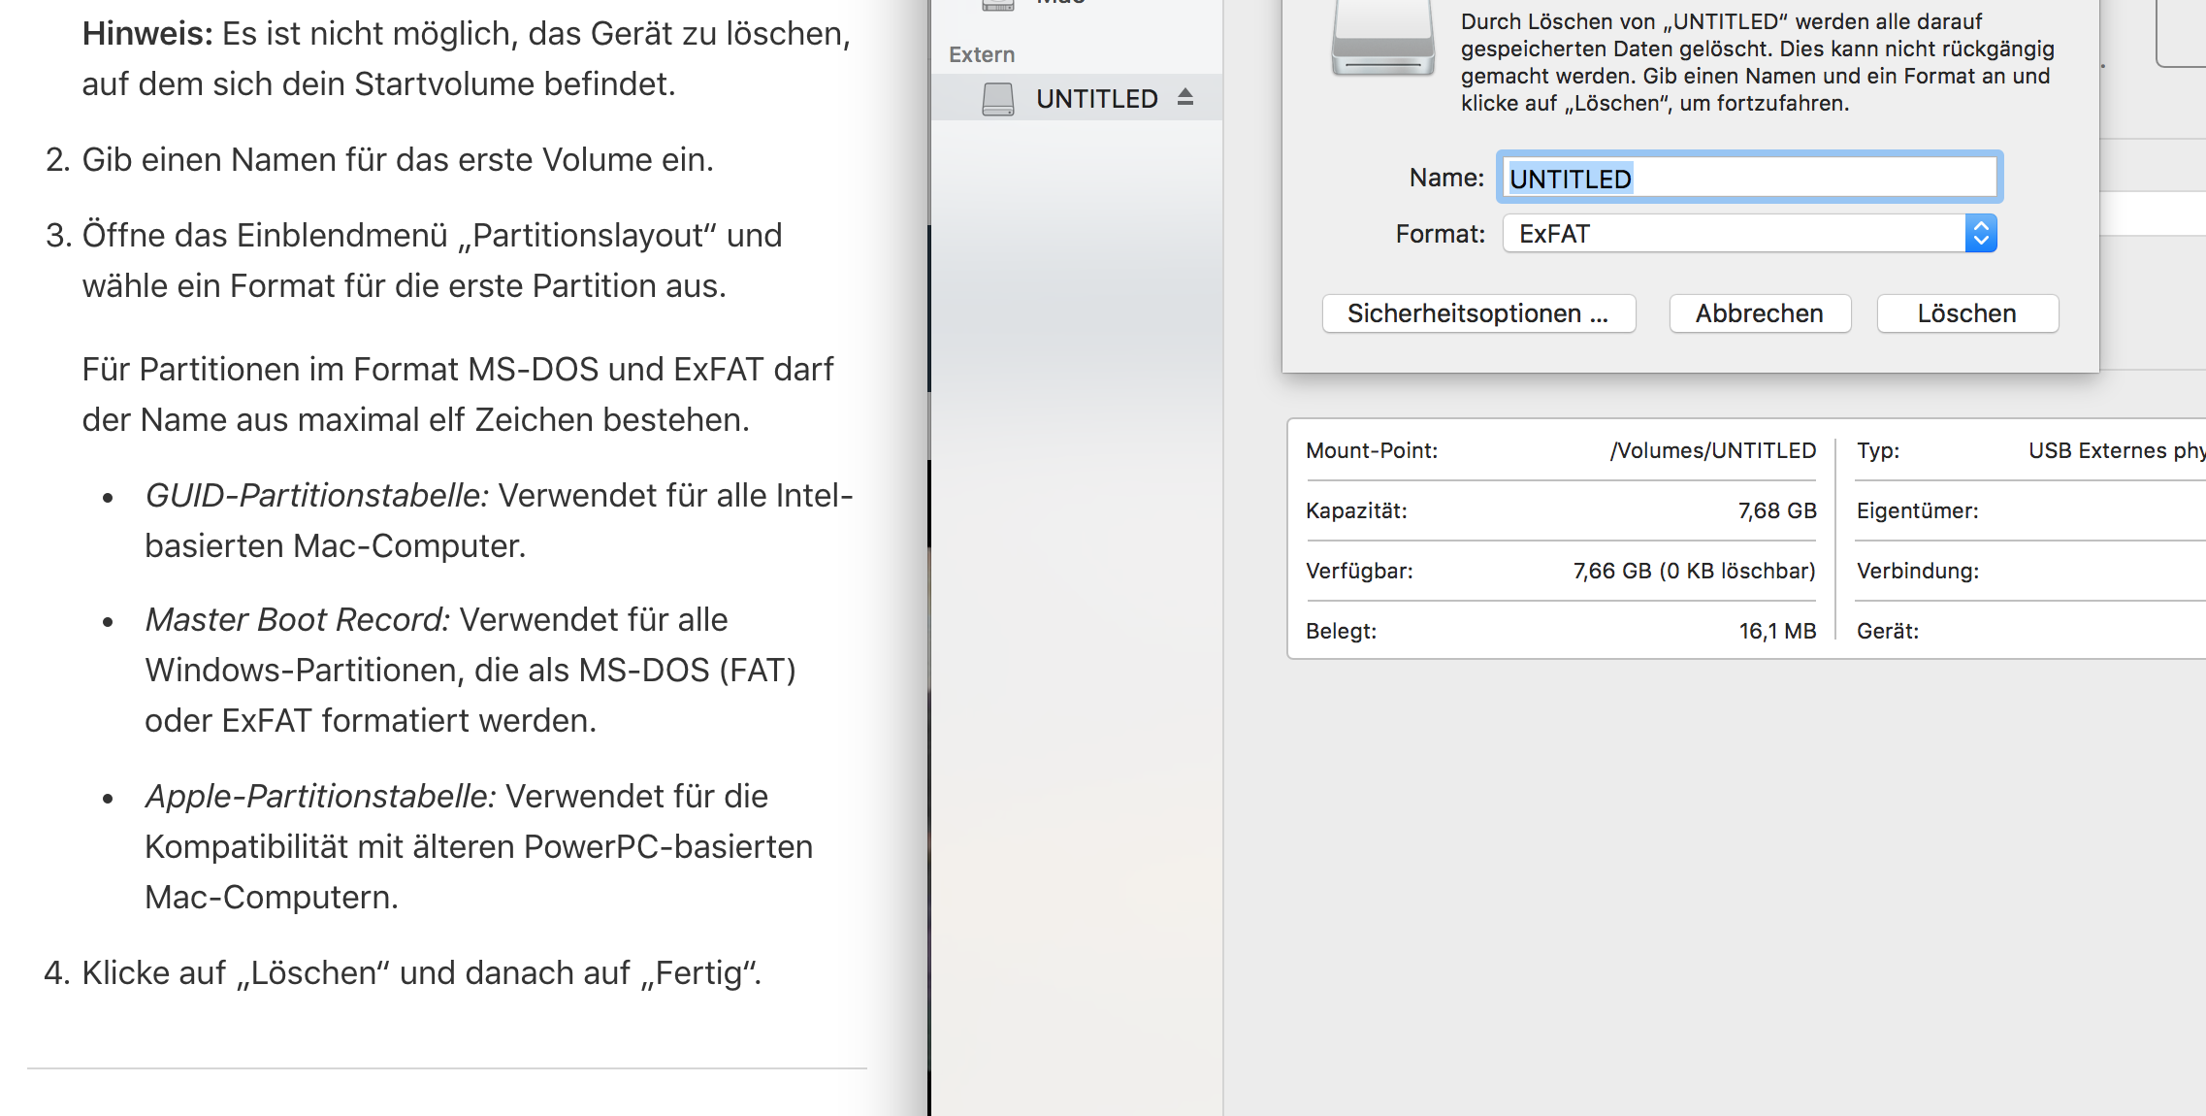The image size is (2206, 1116).
Task: Confirm erase with the Löschen button
Action: [1966, 313]
